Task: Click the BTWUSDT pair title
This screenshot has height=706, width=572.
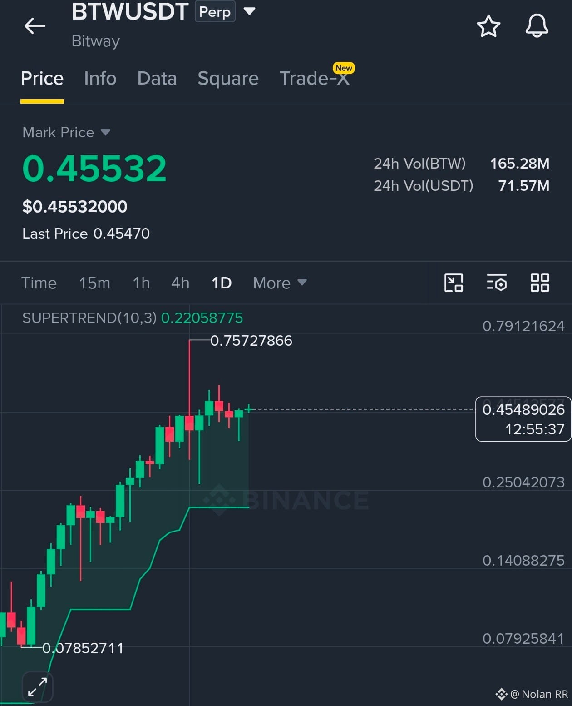Action: pos(130,11)
